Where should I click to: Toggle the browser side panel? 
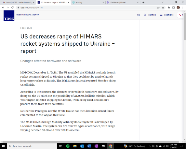pyautogui.click(x=173, y=7)
